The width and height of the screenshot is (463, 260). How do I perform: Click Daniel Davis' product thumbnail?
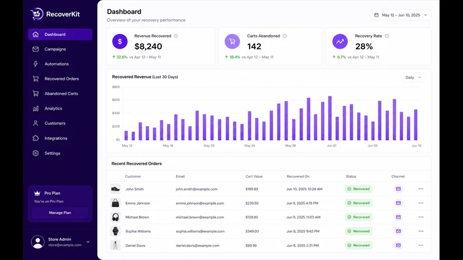[115, 245]
